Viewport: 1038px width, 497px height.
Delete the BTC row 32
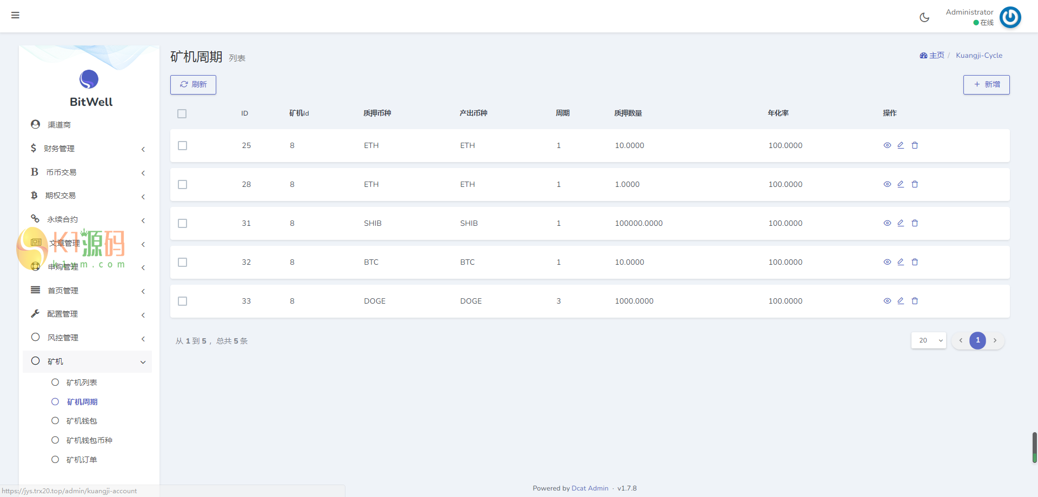(915, 262)
